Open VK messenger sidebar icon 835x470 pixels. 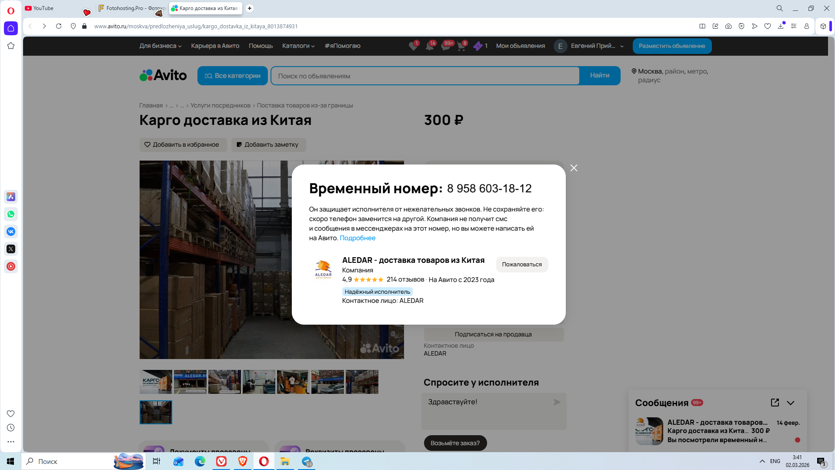tap(11, 232)
